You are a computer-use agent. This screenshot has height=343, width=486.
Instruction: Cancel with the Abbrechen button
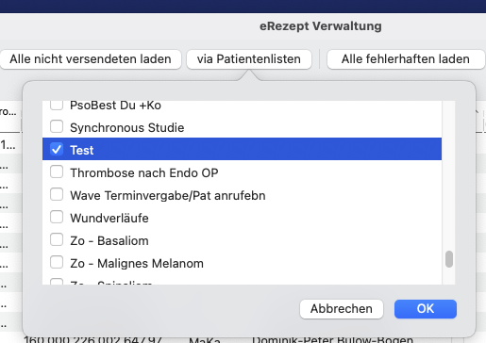click(x=342, y=309)
